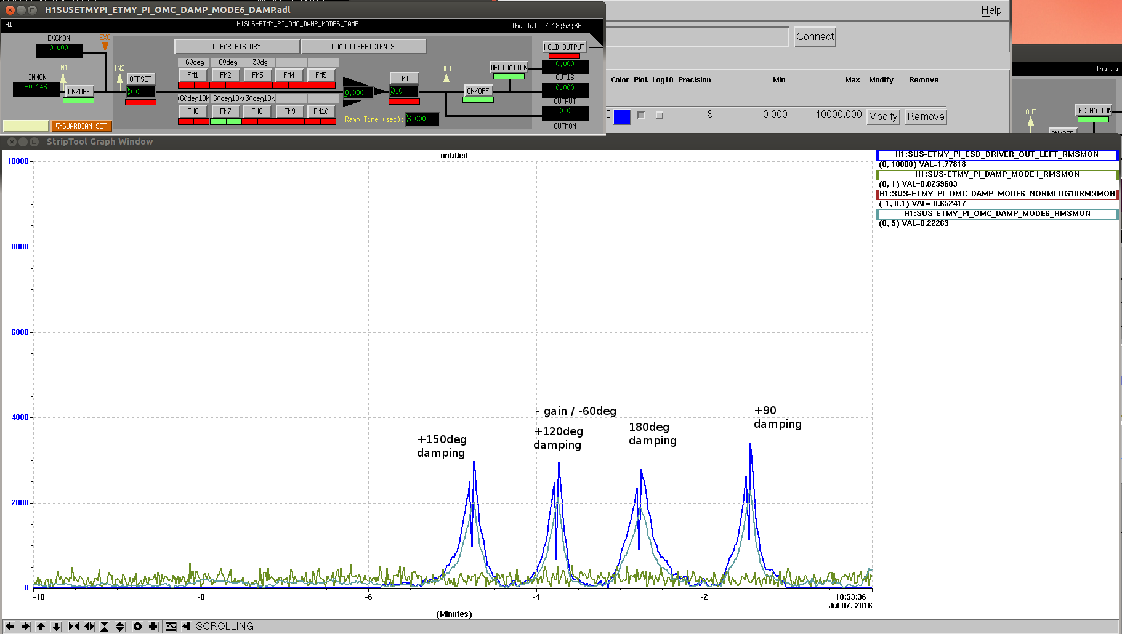1122x634 pixels.
Task: Pan the strip chart up with arrow icon
Action: [x=41, y=627]
